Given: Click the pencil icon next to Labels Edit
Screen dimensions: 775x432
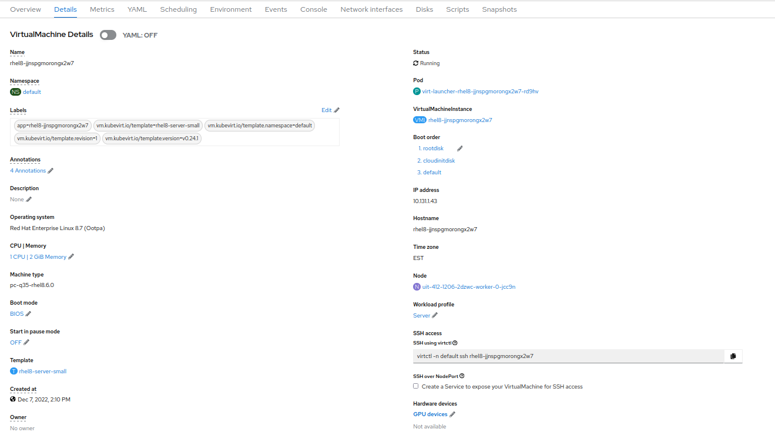Looking at the screenshot, I should point(337,110).
